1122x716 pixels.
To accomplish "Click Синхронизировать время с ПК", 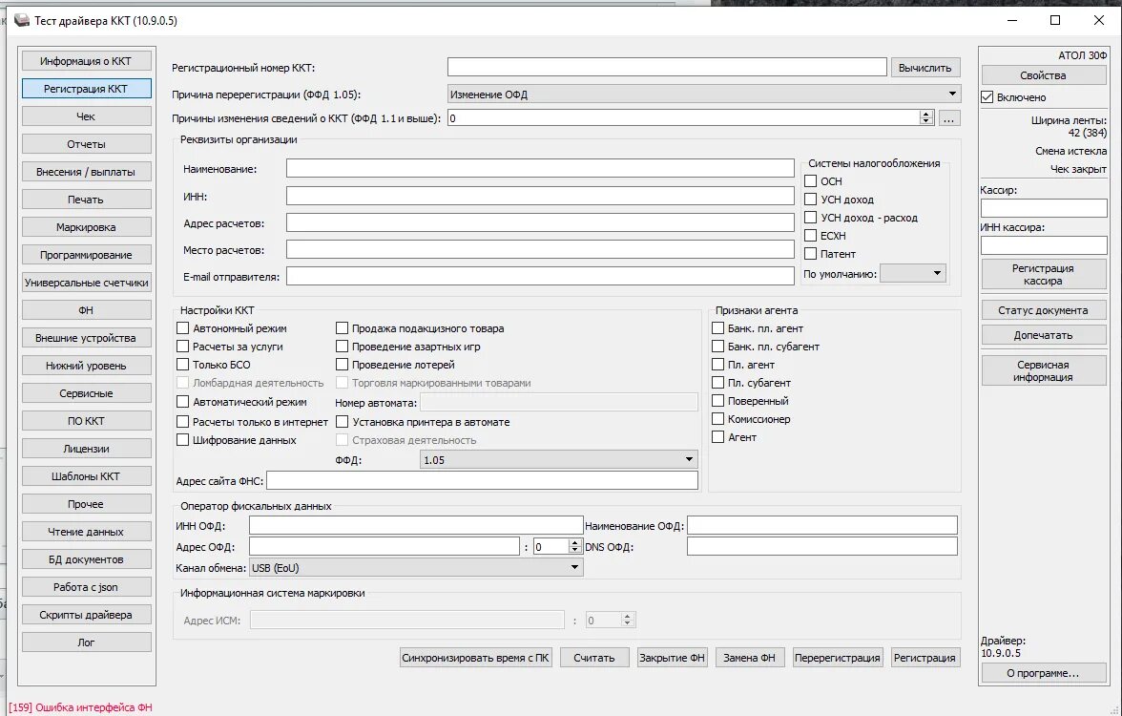I will [x=475, y=657].
